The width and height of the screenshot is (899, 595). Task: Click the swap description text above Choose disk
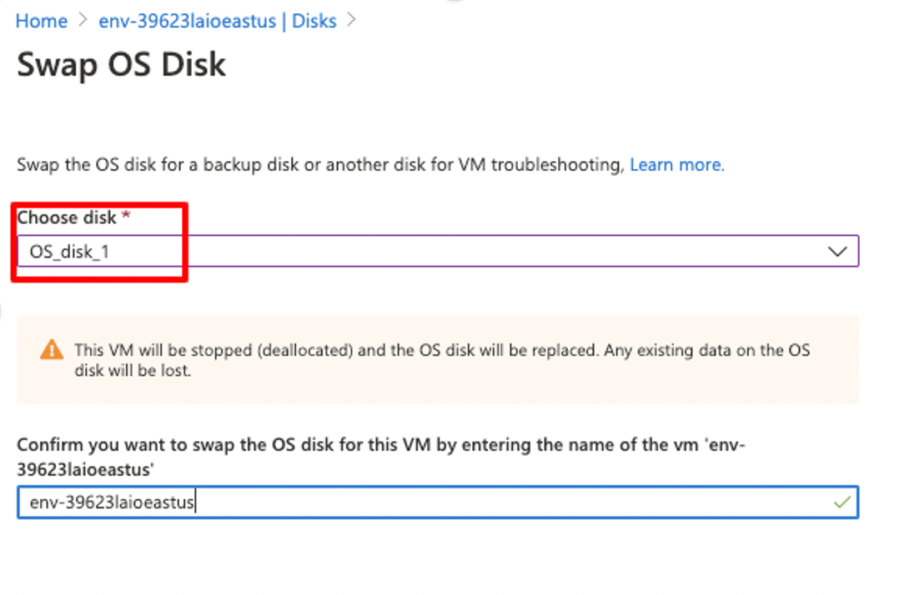tap(320, 165)
